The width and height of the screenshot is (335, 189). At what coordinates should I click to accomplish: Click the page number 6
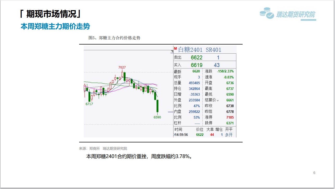pos(314,173)
